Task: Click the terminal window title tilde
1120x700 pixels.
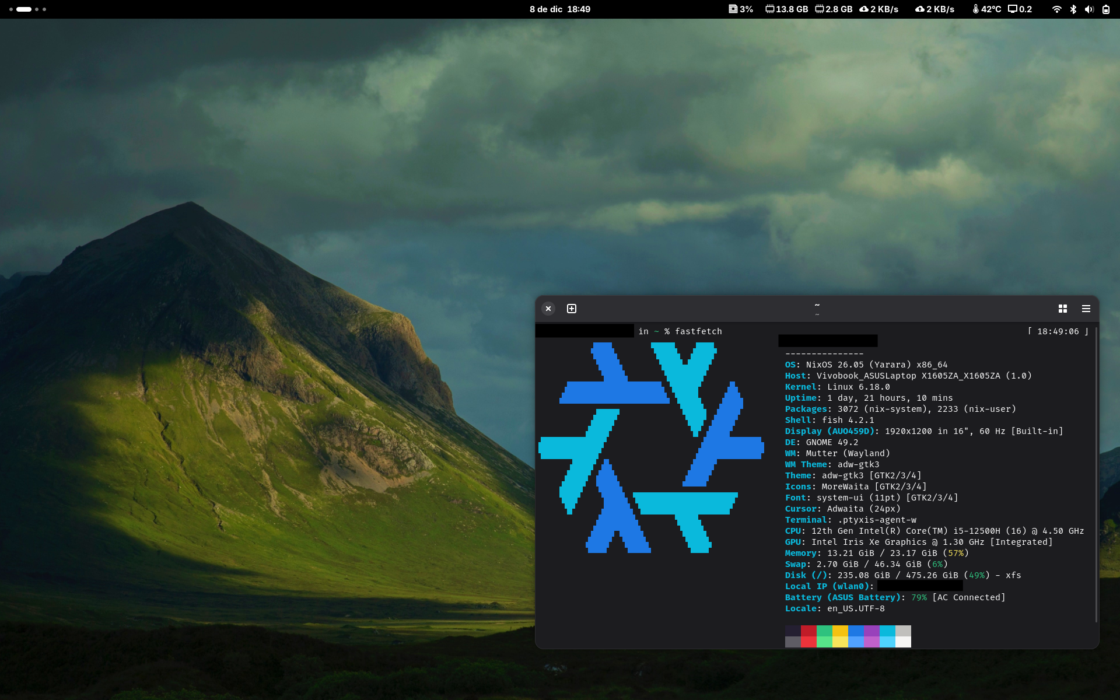Action: (817, 305)
